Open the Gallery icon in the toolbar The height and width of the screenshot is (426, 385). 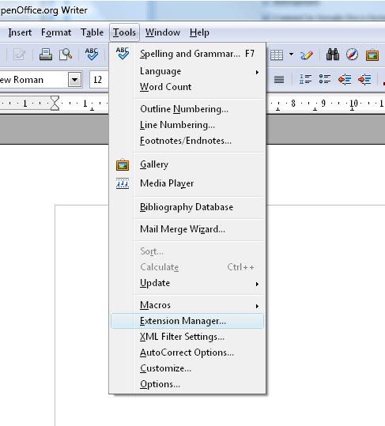point(372,55)
